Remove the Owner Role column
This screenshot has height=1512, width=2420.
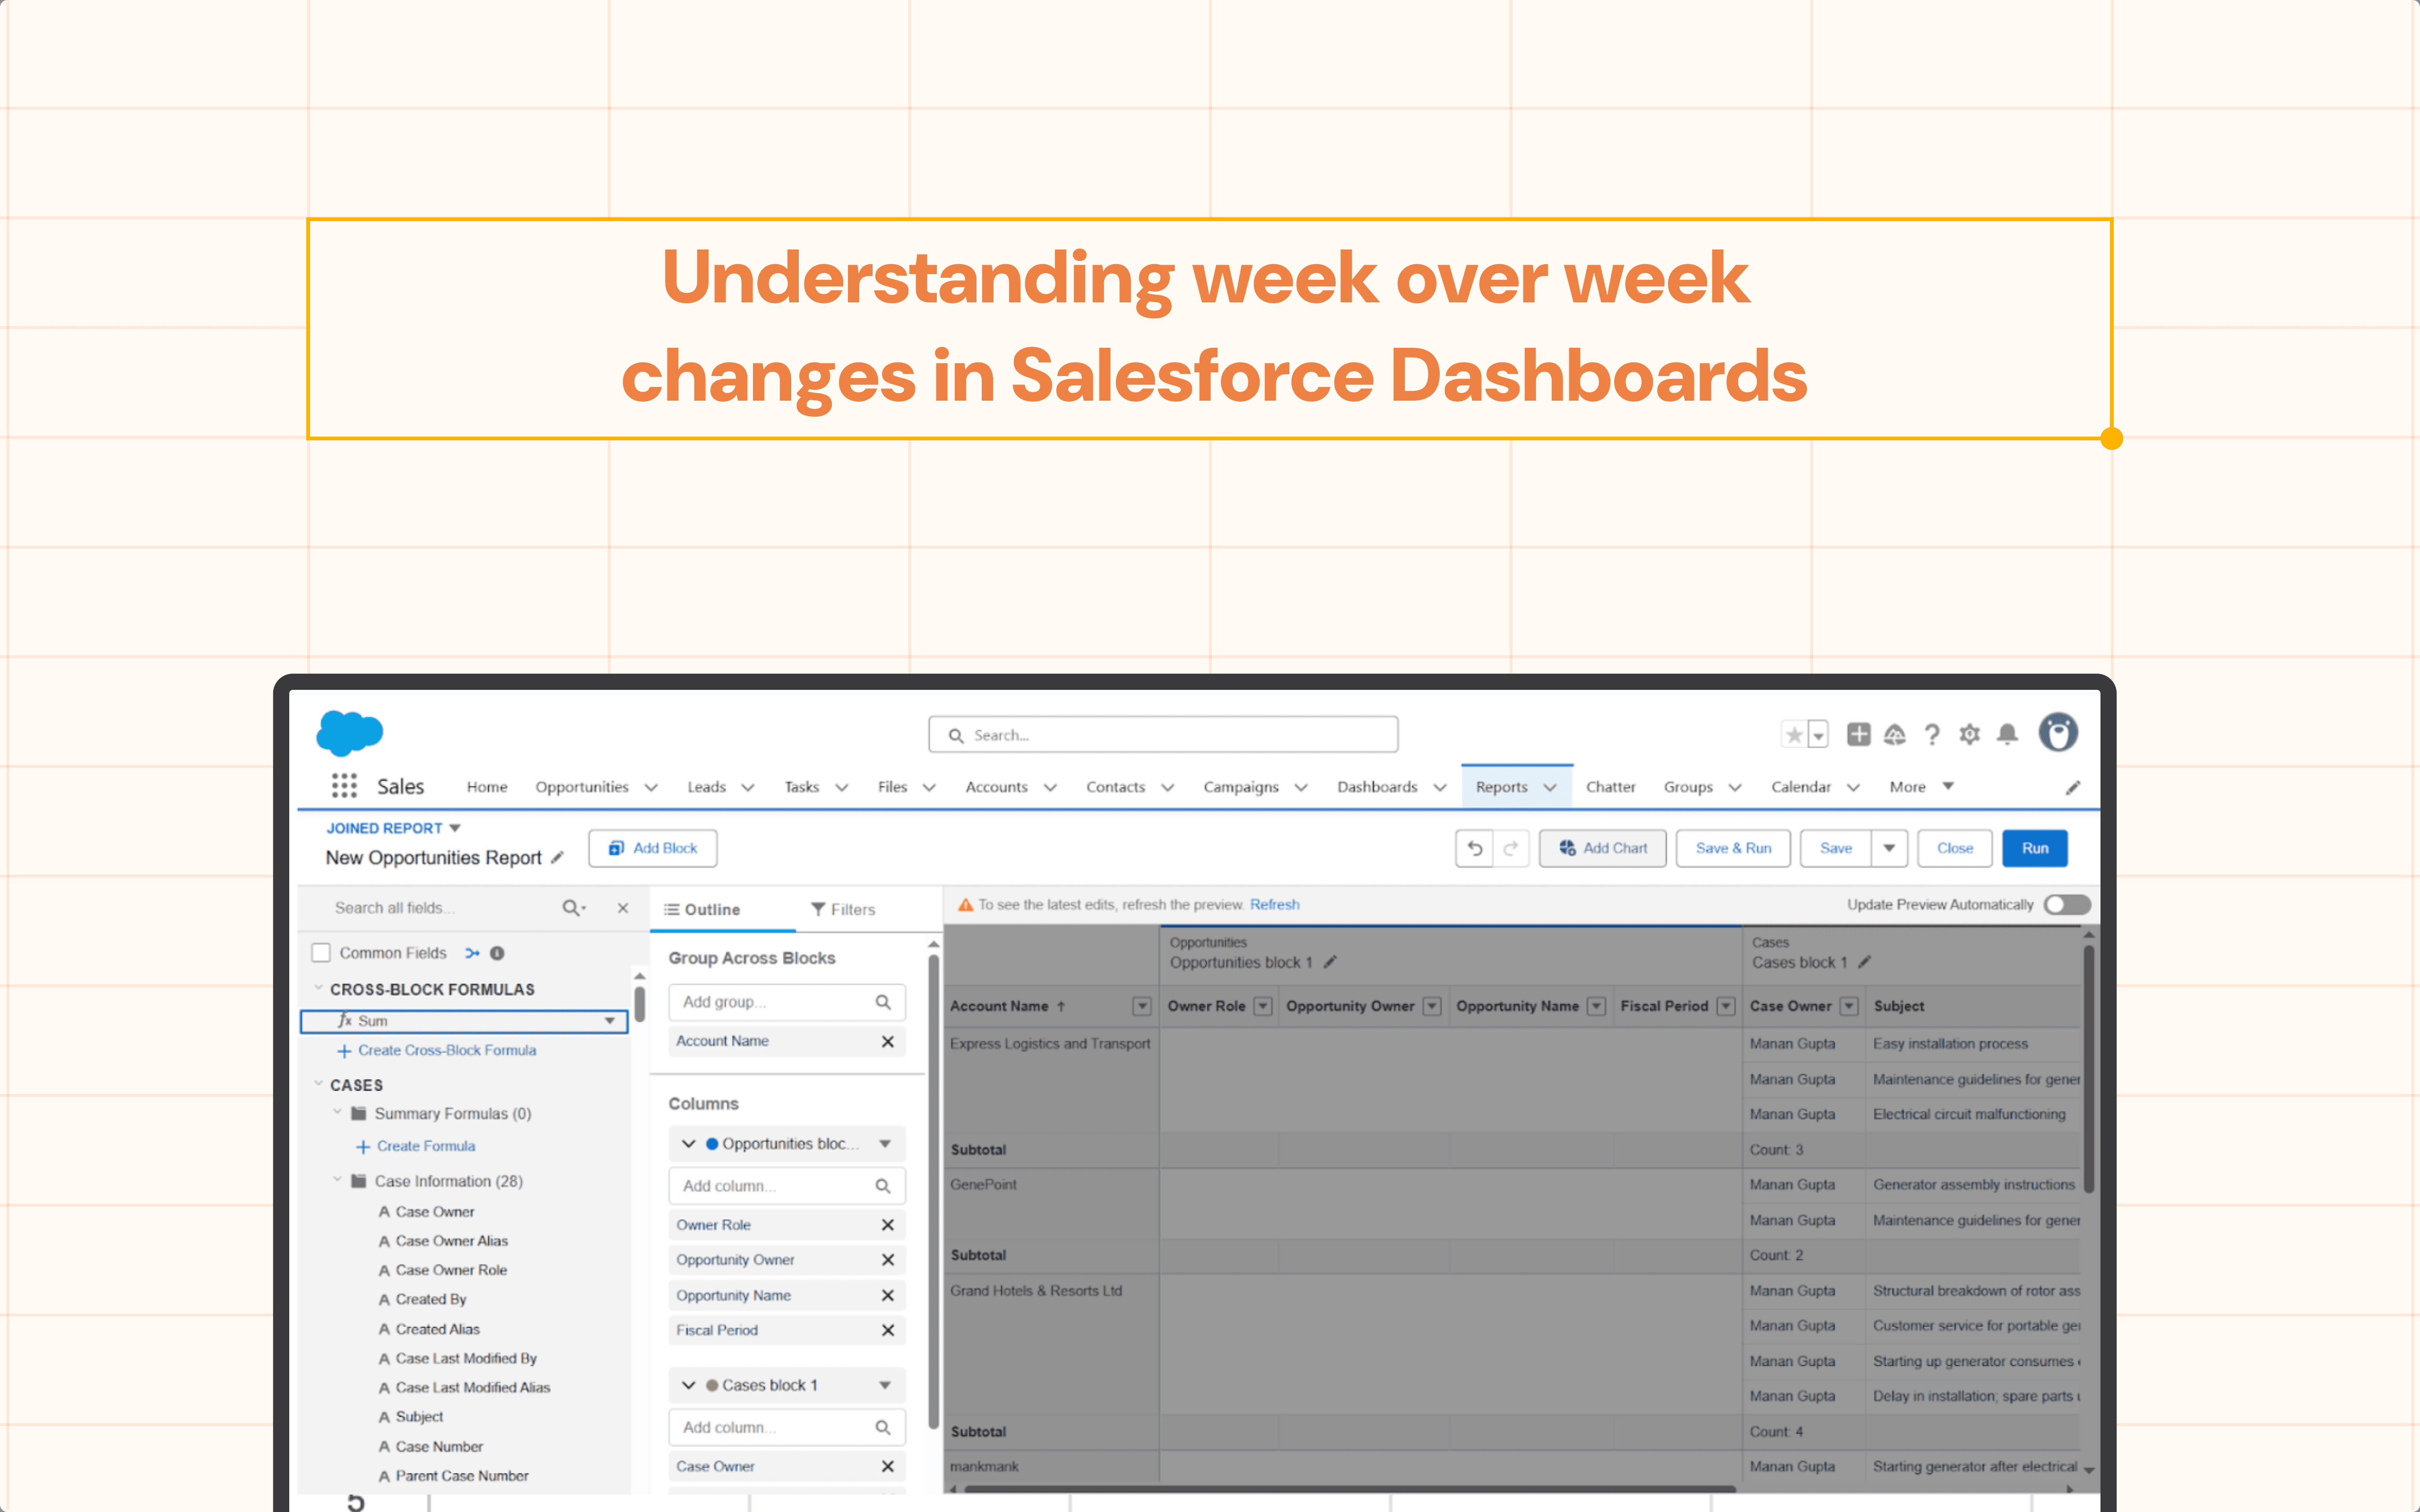click(887, 1225)
